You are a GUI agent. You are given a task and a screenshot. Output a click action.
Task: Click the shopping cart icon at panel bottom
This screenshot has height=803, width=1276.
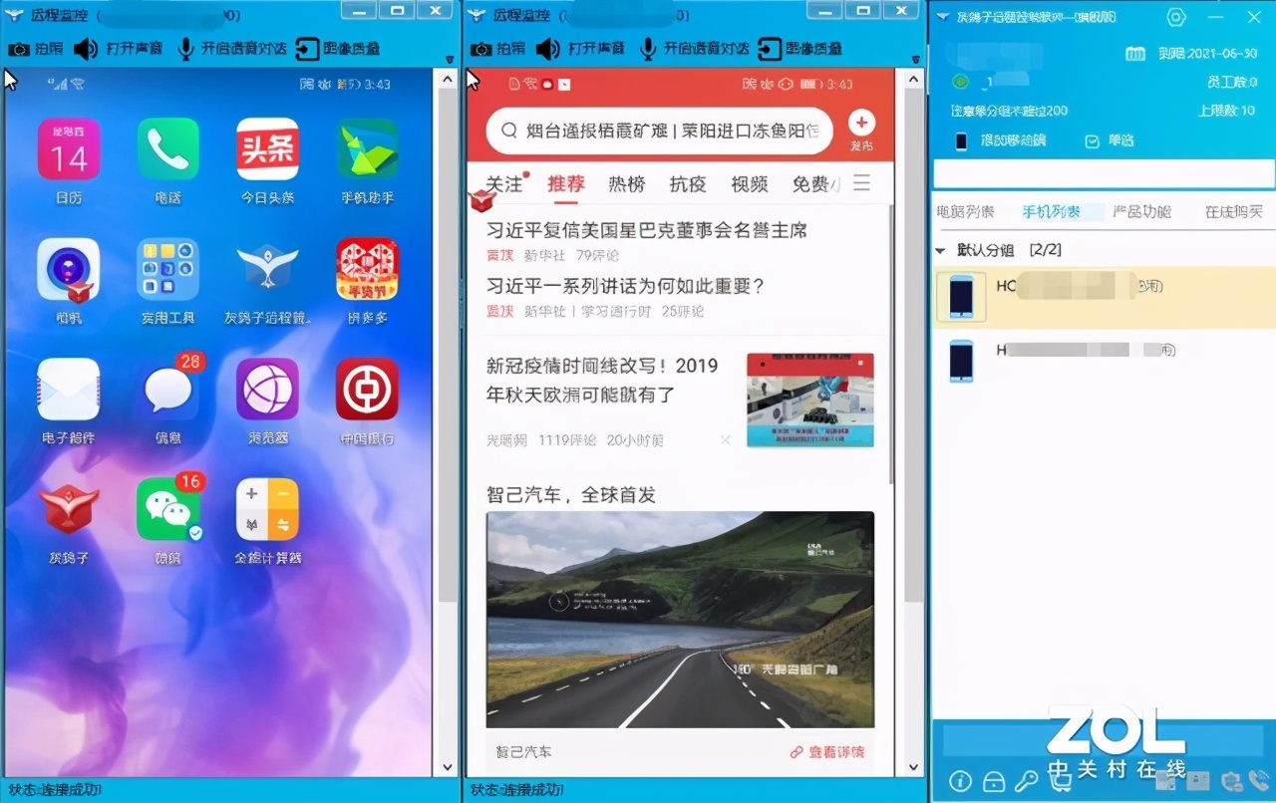1060,781
